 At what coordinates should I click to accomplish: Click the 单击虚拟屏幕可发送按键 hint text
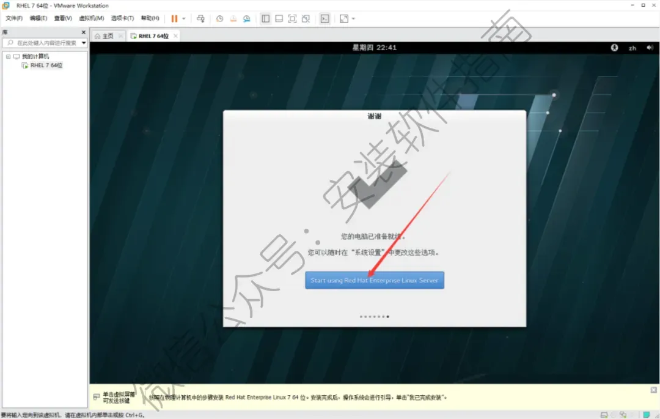119,397
